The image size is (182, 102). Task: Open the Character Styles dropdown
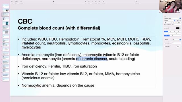[x=176, y=25]
